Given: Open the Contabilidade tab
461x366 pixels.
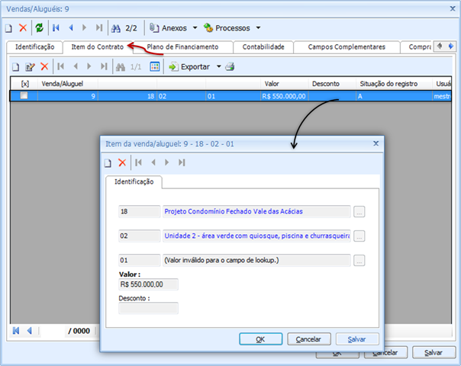Looking at the screenshot, I should point(263,47).
